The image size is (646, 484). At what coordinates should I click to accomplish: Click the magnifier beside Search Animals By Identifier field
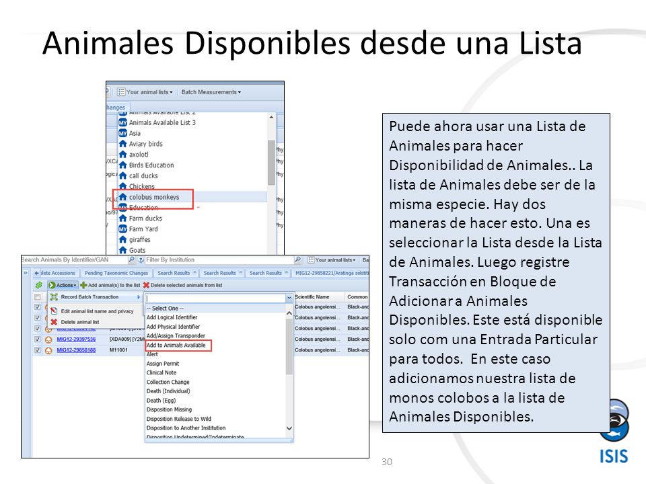point(131,259)
